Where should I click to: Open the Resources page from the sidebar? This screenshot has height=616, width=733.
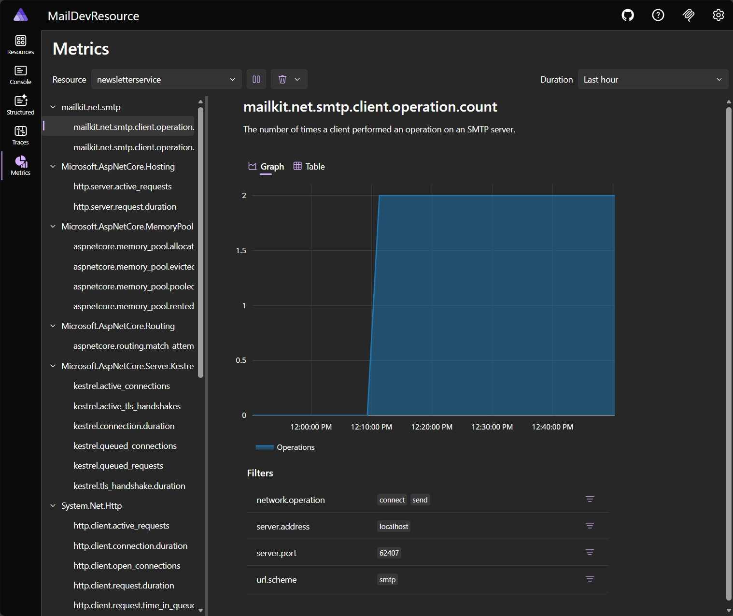[20, 44]
